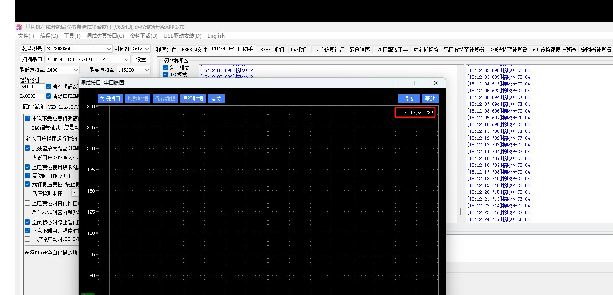613x295 pixels.
Task: Toggle the HEX模式 checkbox
Action: pyautogui.click(x=166, y=74)
